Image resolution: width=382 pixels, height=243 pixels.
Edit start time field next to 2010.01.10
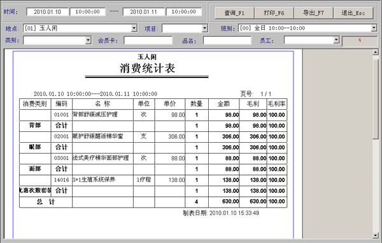(x=87, y=11)
